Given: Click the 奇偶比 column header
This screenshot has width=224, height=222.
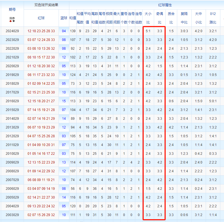Looking at the screenshot, I should (159, 18).
